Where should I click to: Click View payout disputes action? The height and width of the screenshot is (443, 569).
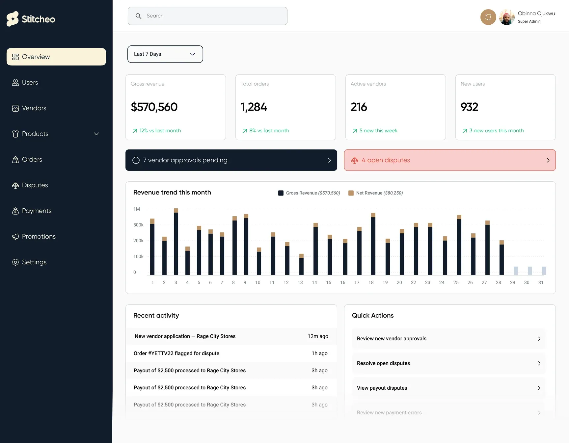(x=449, y=388)
